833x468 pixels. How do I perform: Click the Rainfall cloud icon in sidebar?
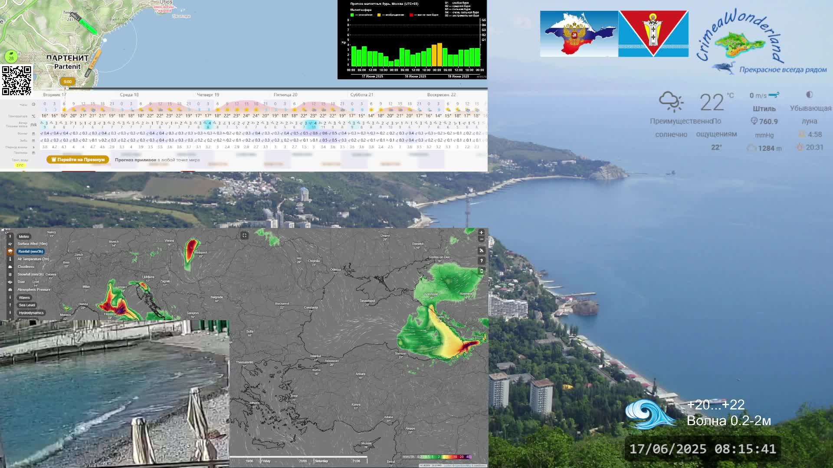click(x=10, y=251)
